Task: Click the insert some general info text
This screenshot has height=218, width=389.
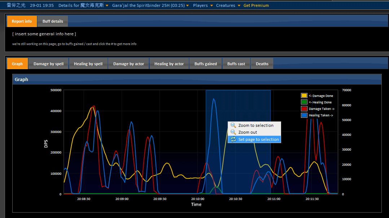Action: (x=44, y=34)
